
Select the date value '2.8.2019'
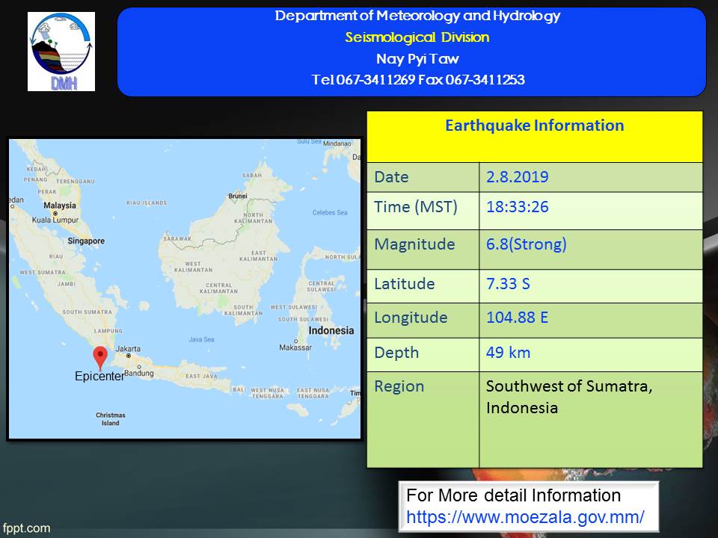click(518, 177)
